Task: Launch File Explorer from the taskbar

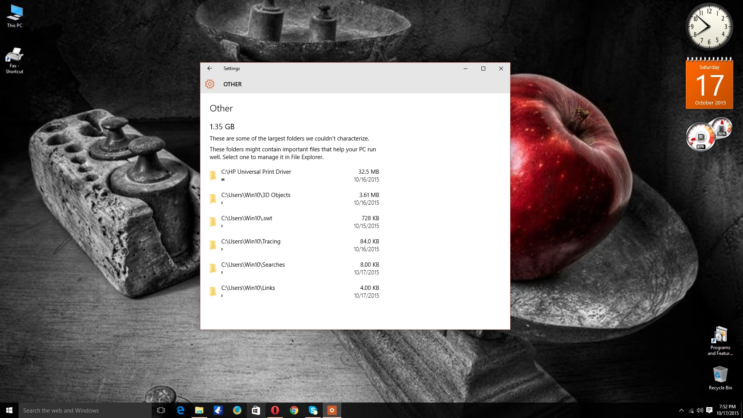Action: click(199, 410)
